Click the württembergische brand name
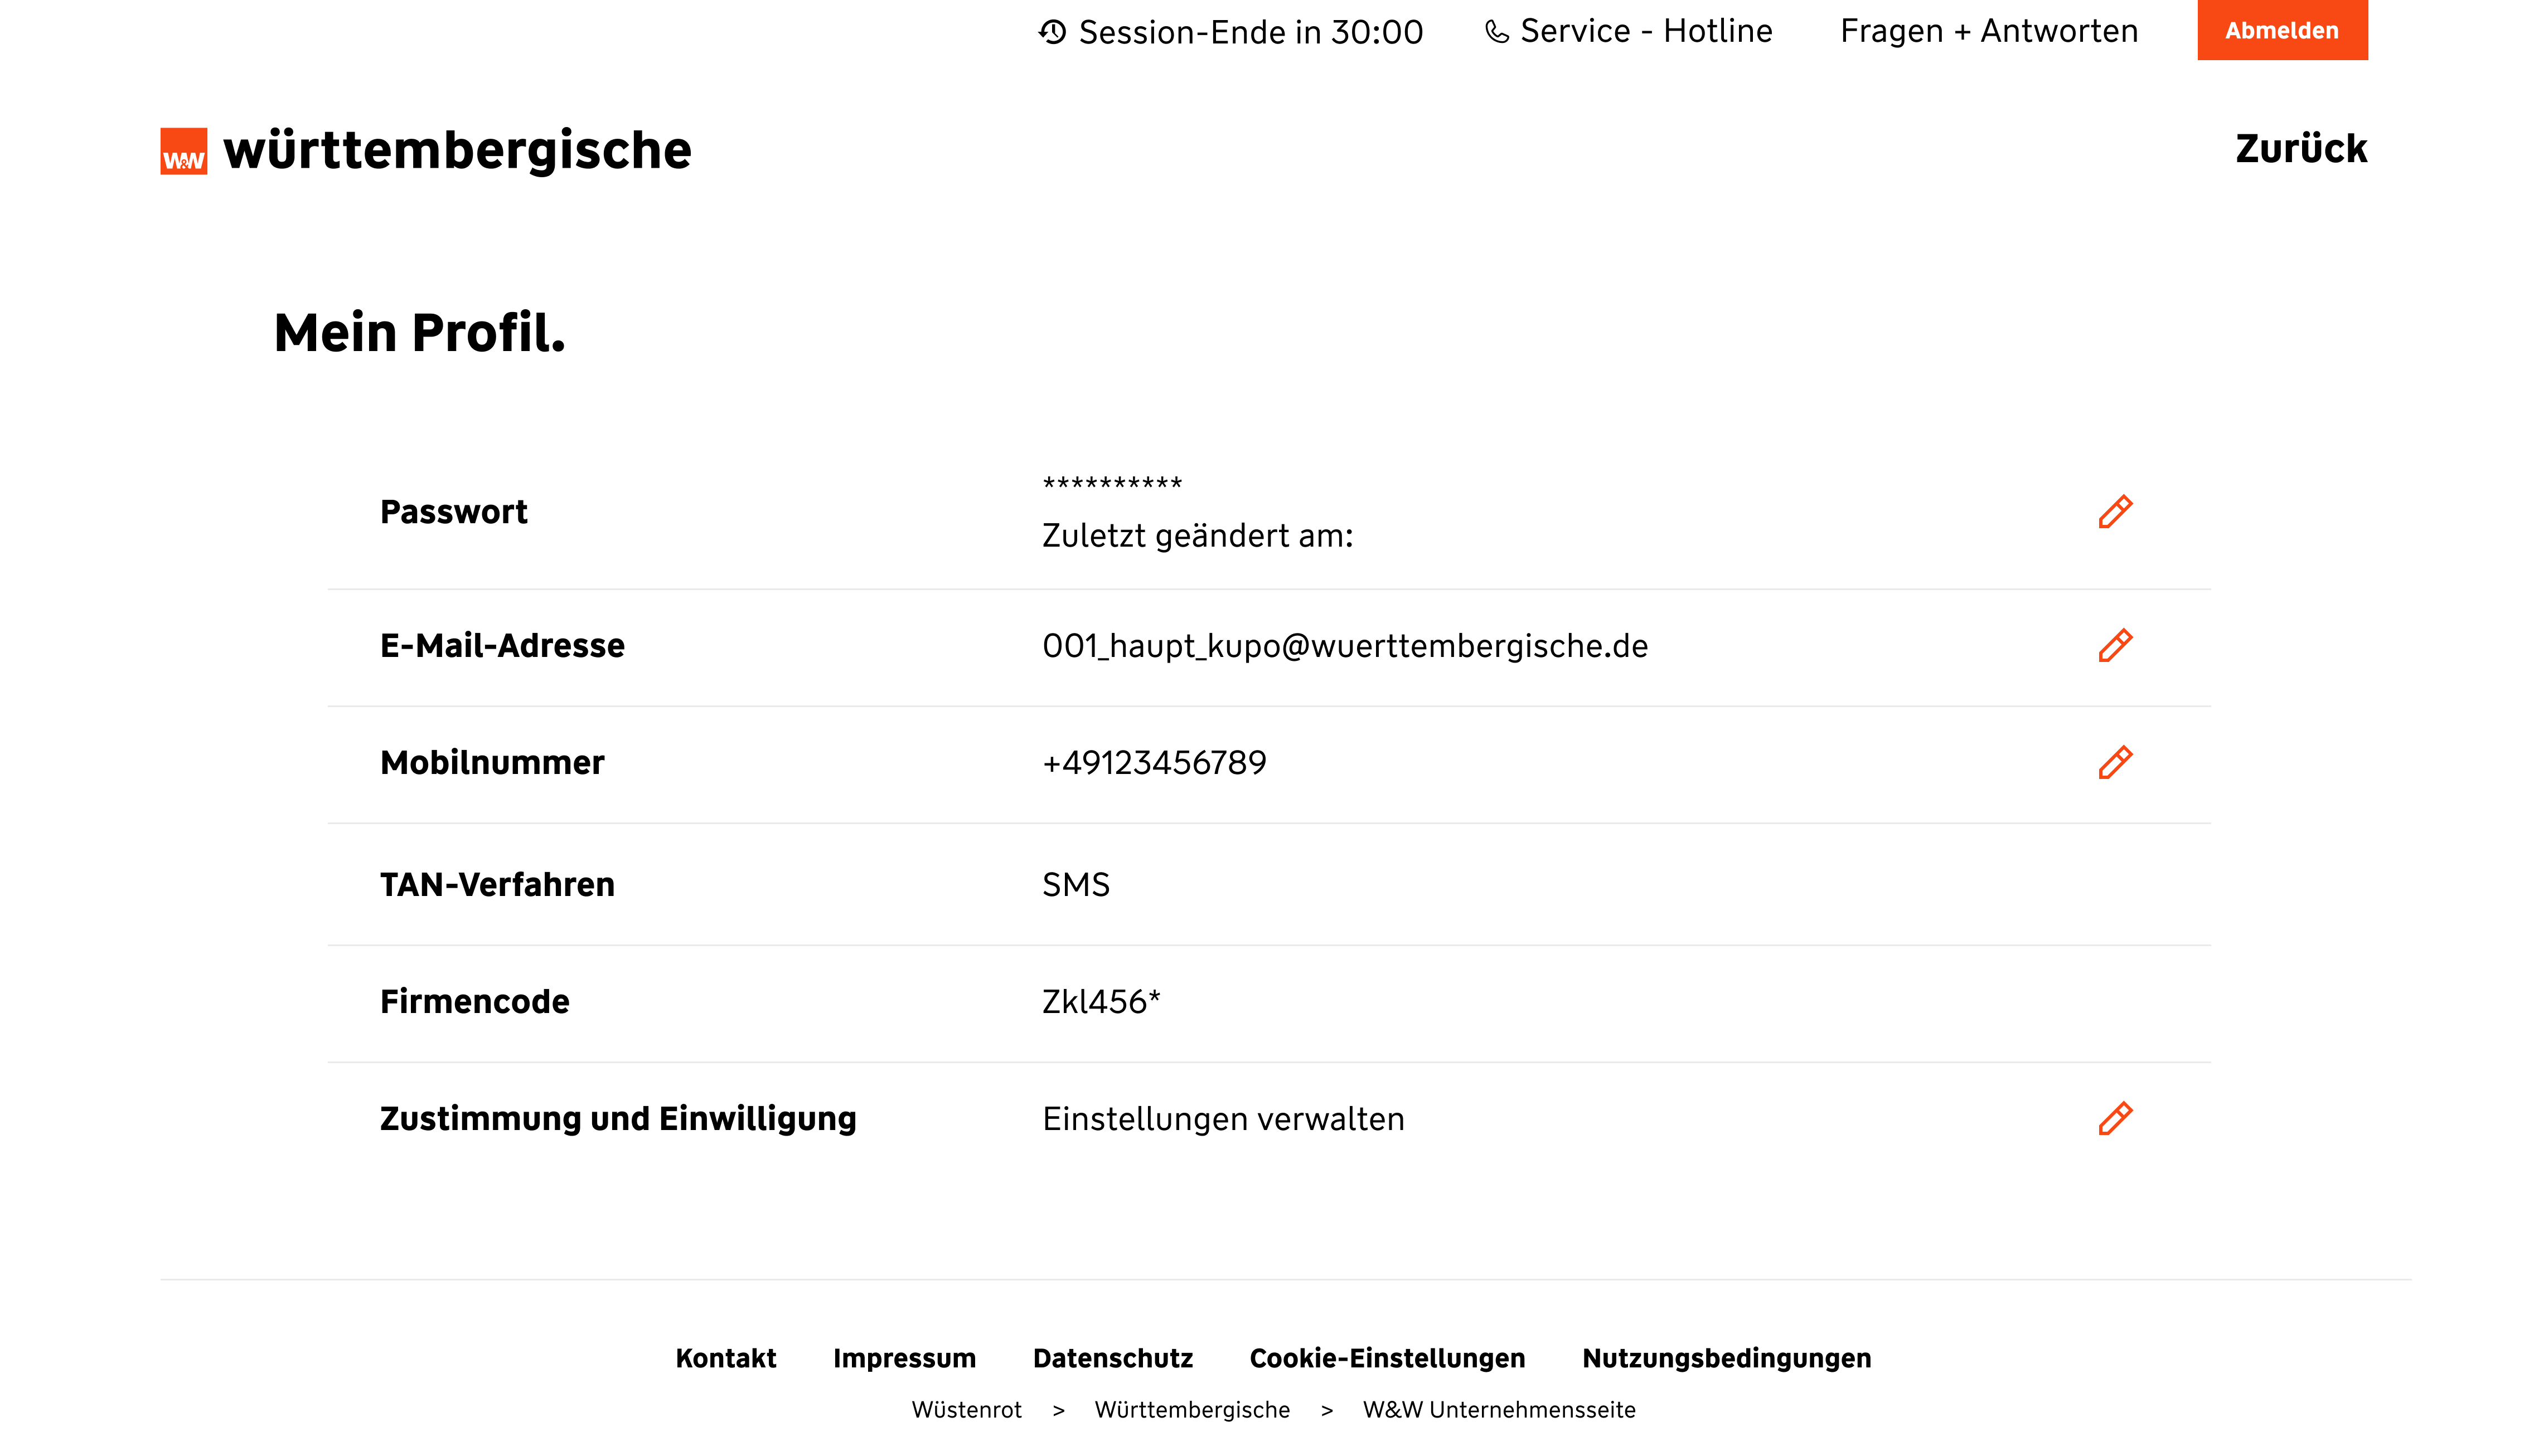This screenshot has height=1456, width=2529. click(x=457, y=151)
